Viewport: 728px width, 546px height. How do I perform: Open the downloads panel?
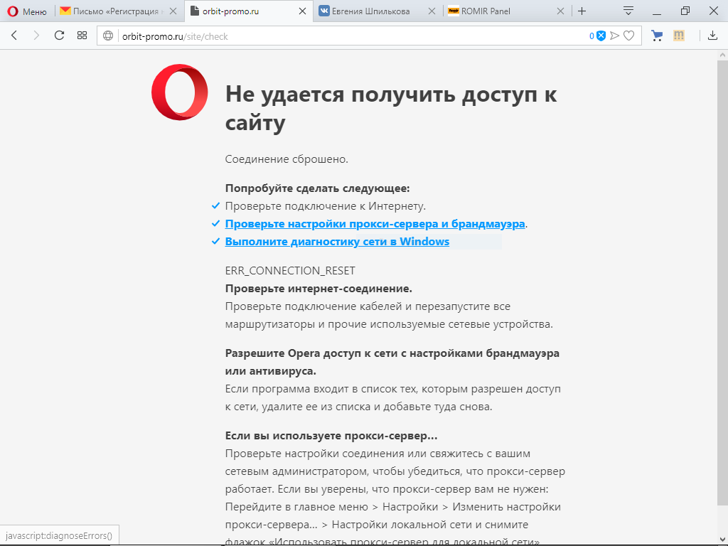point(712,36)
